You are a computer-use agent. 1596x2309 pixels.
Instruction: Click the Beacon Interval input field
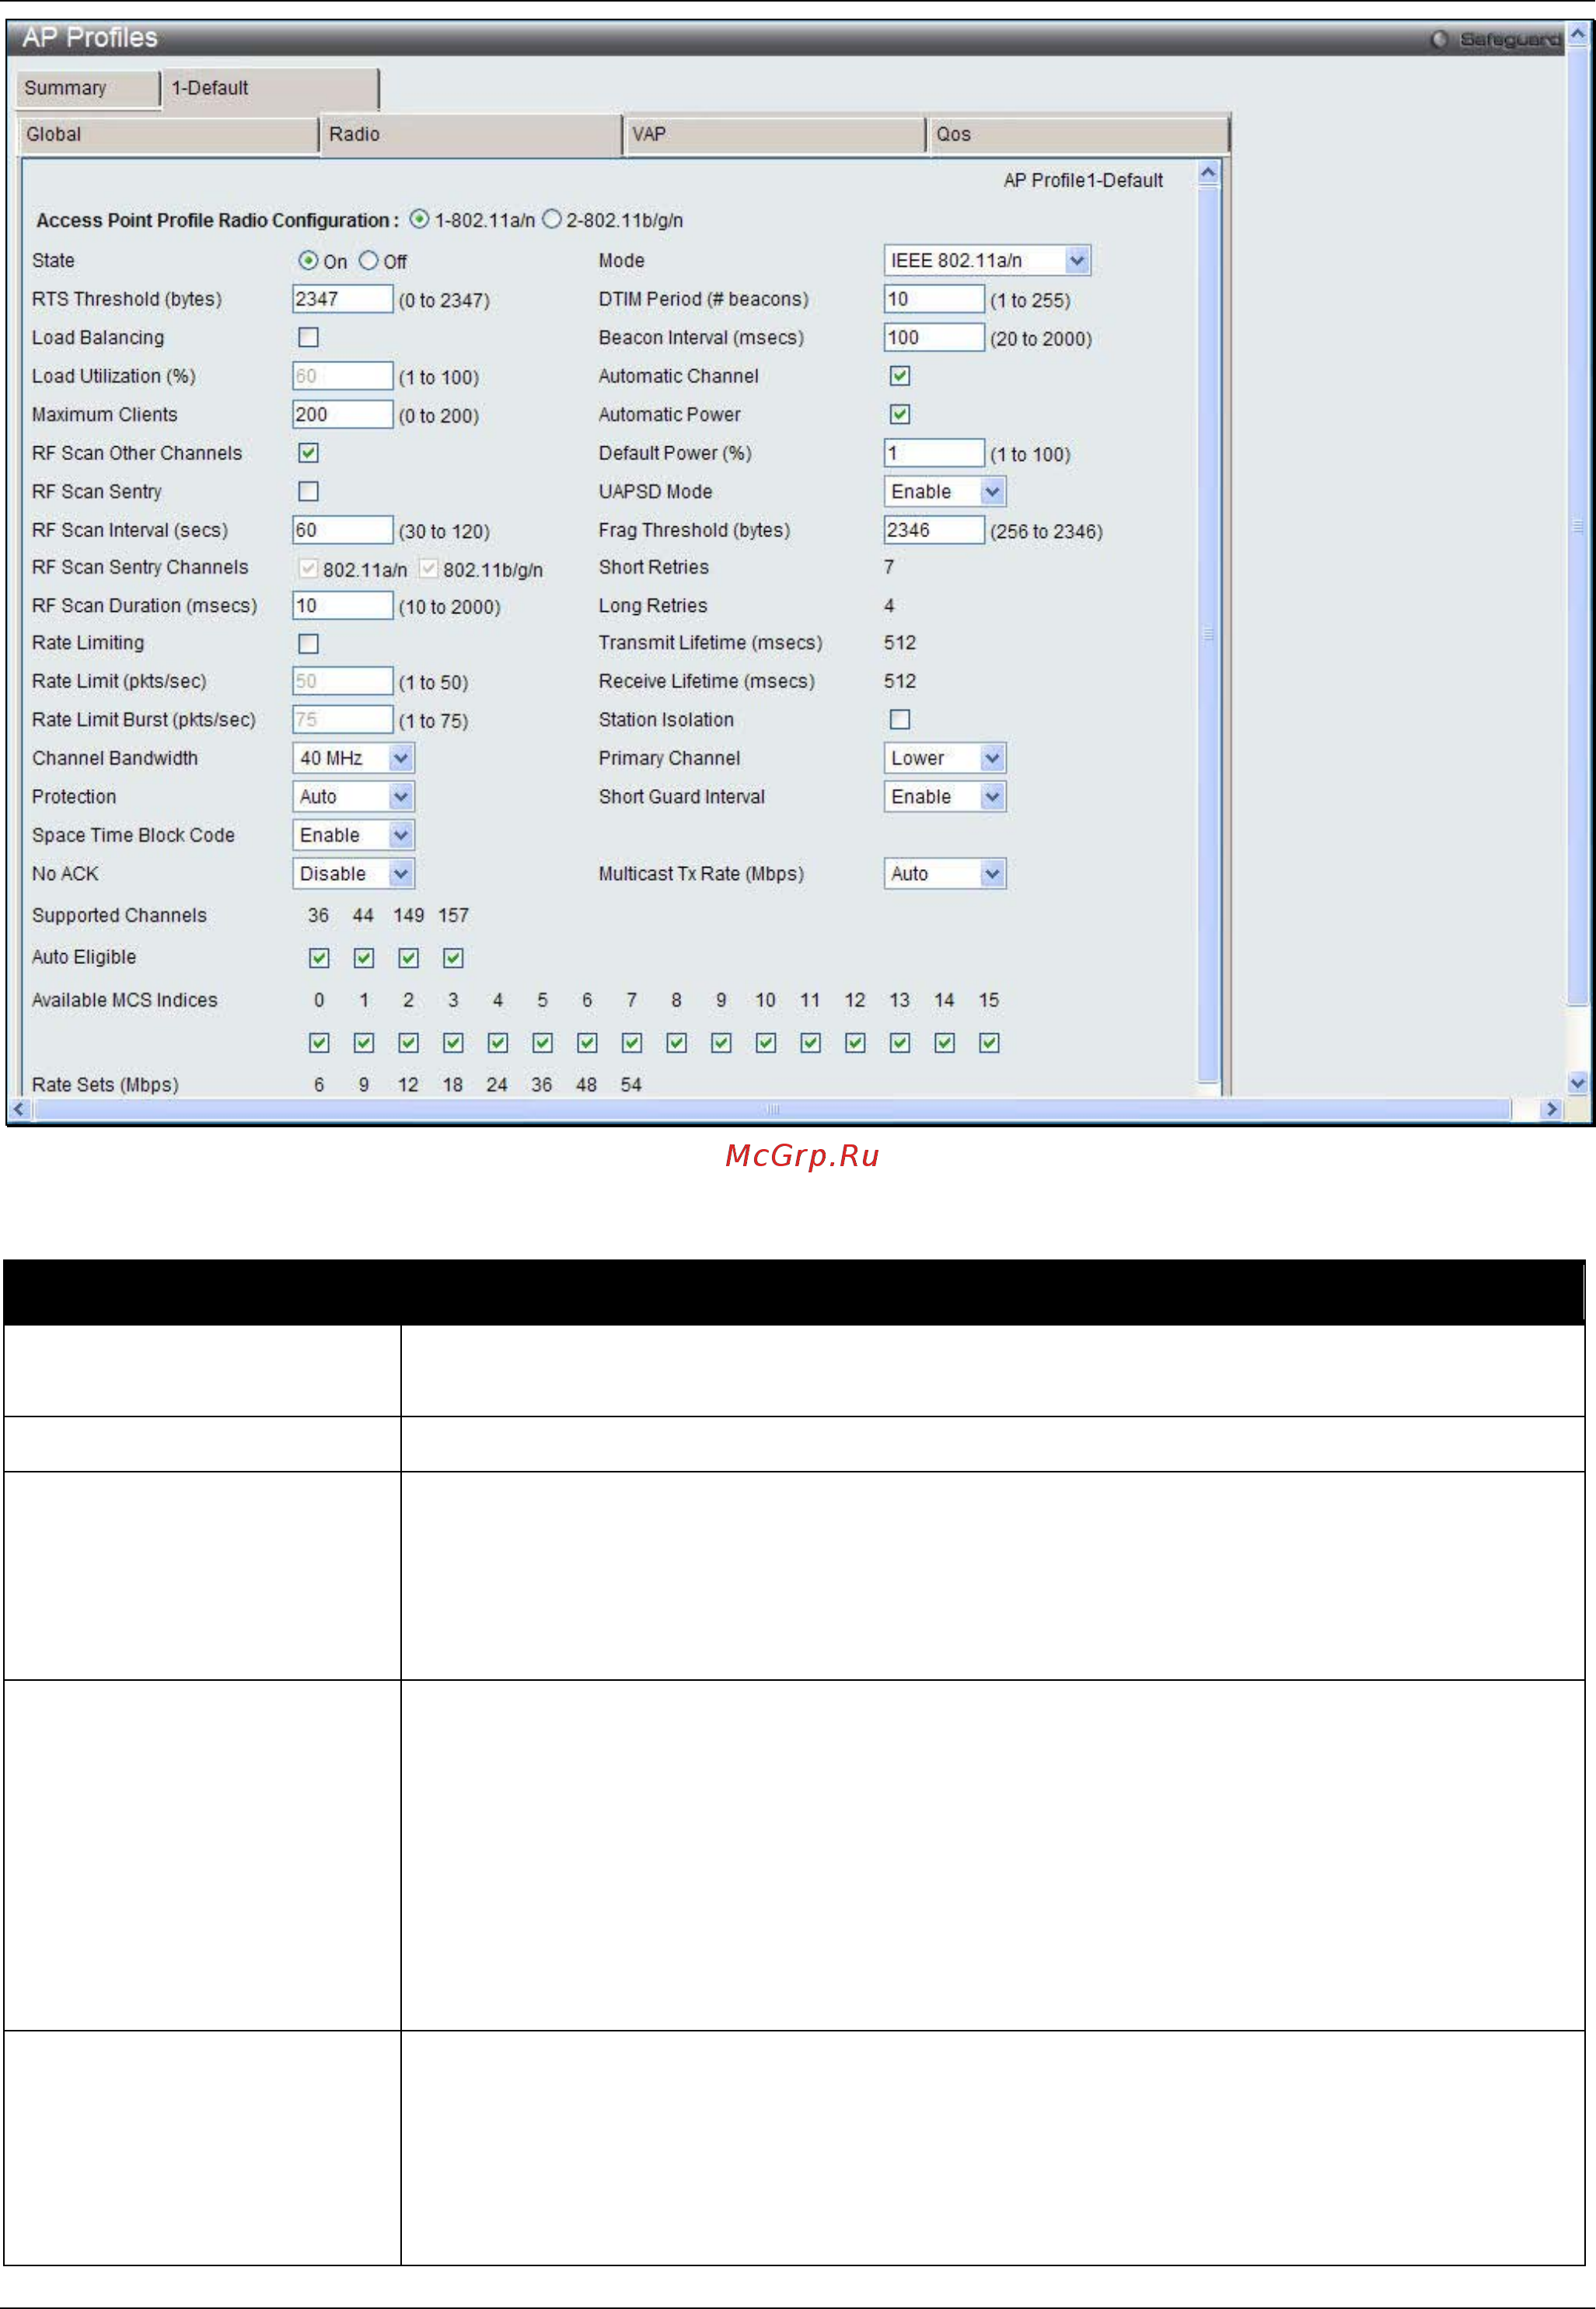point(934,337)
